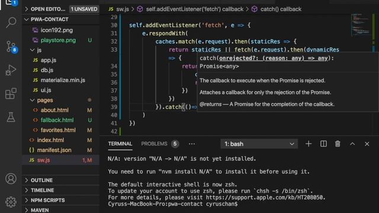Close the terminal panel
This screenshot has width=379, height=213.
coord(367,144)
